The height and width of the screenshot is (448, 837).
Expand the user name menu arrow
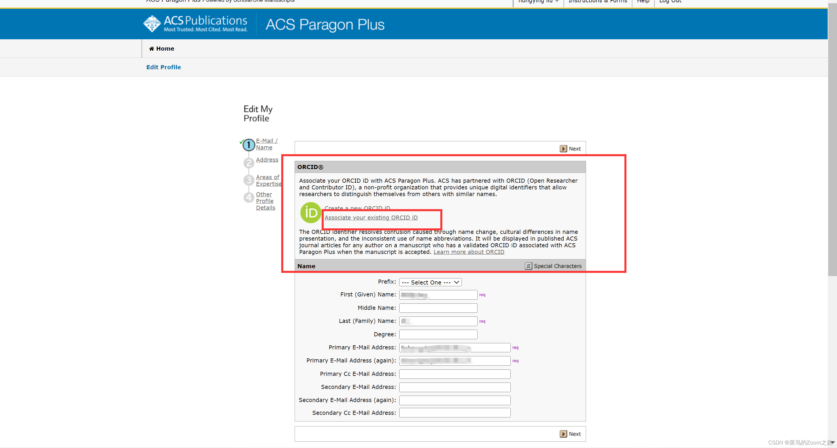point(557,1)
